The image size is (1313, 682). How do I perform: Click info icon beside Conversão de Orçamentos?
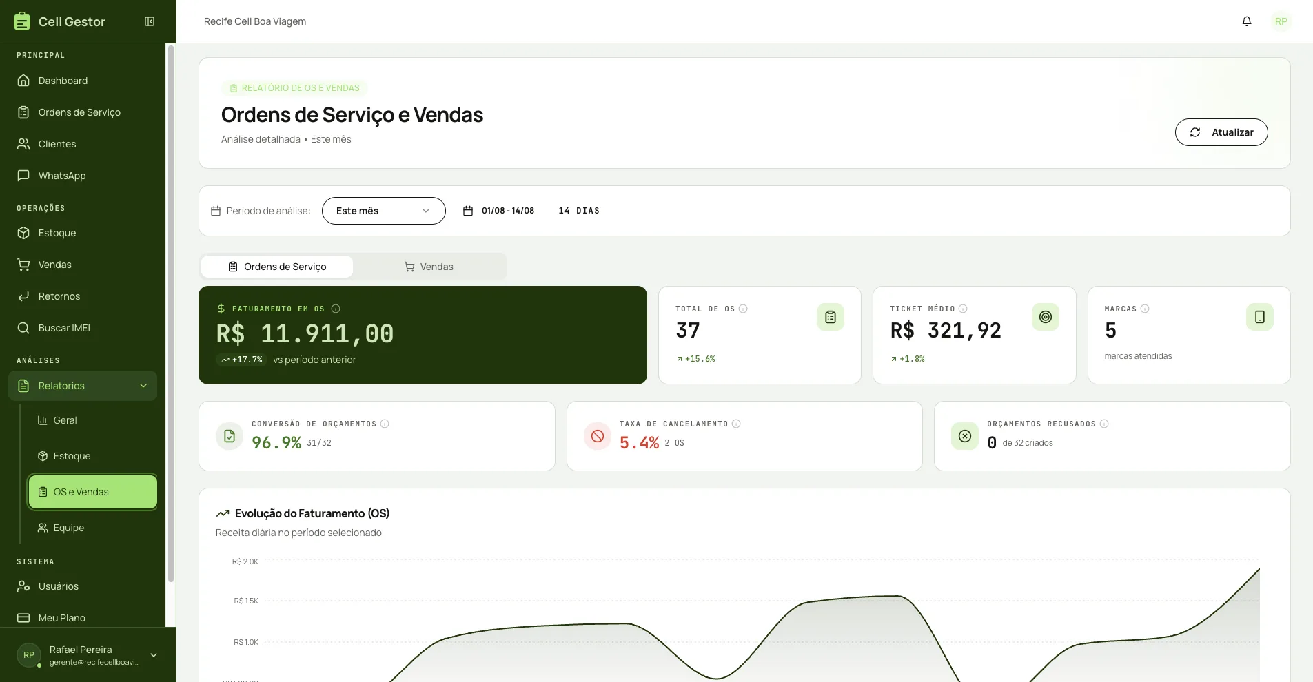tap(385, 424)
